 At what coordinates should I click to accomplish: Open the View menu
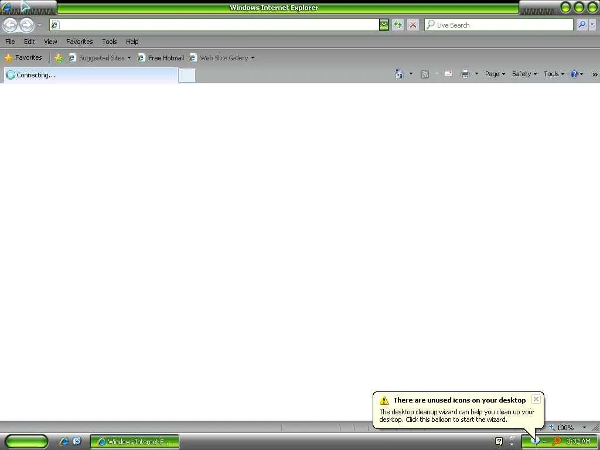tap(50, 42)
